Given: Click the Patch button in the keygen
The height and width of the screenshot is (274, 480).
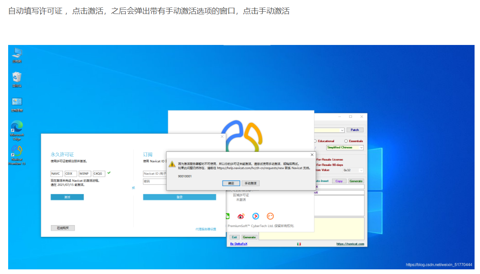Looking at the screenshot, I should 355,130.
